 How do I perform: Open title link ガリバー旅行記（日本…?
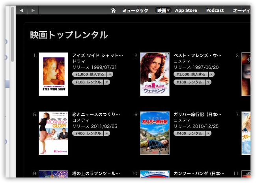[197, 115]
